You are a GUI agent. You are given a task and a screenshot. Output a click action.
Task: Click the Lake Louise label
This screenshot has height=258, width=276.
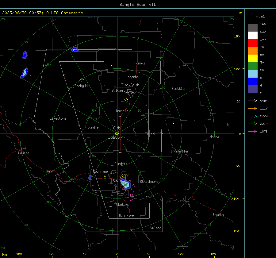pos(24,151)
